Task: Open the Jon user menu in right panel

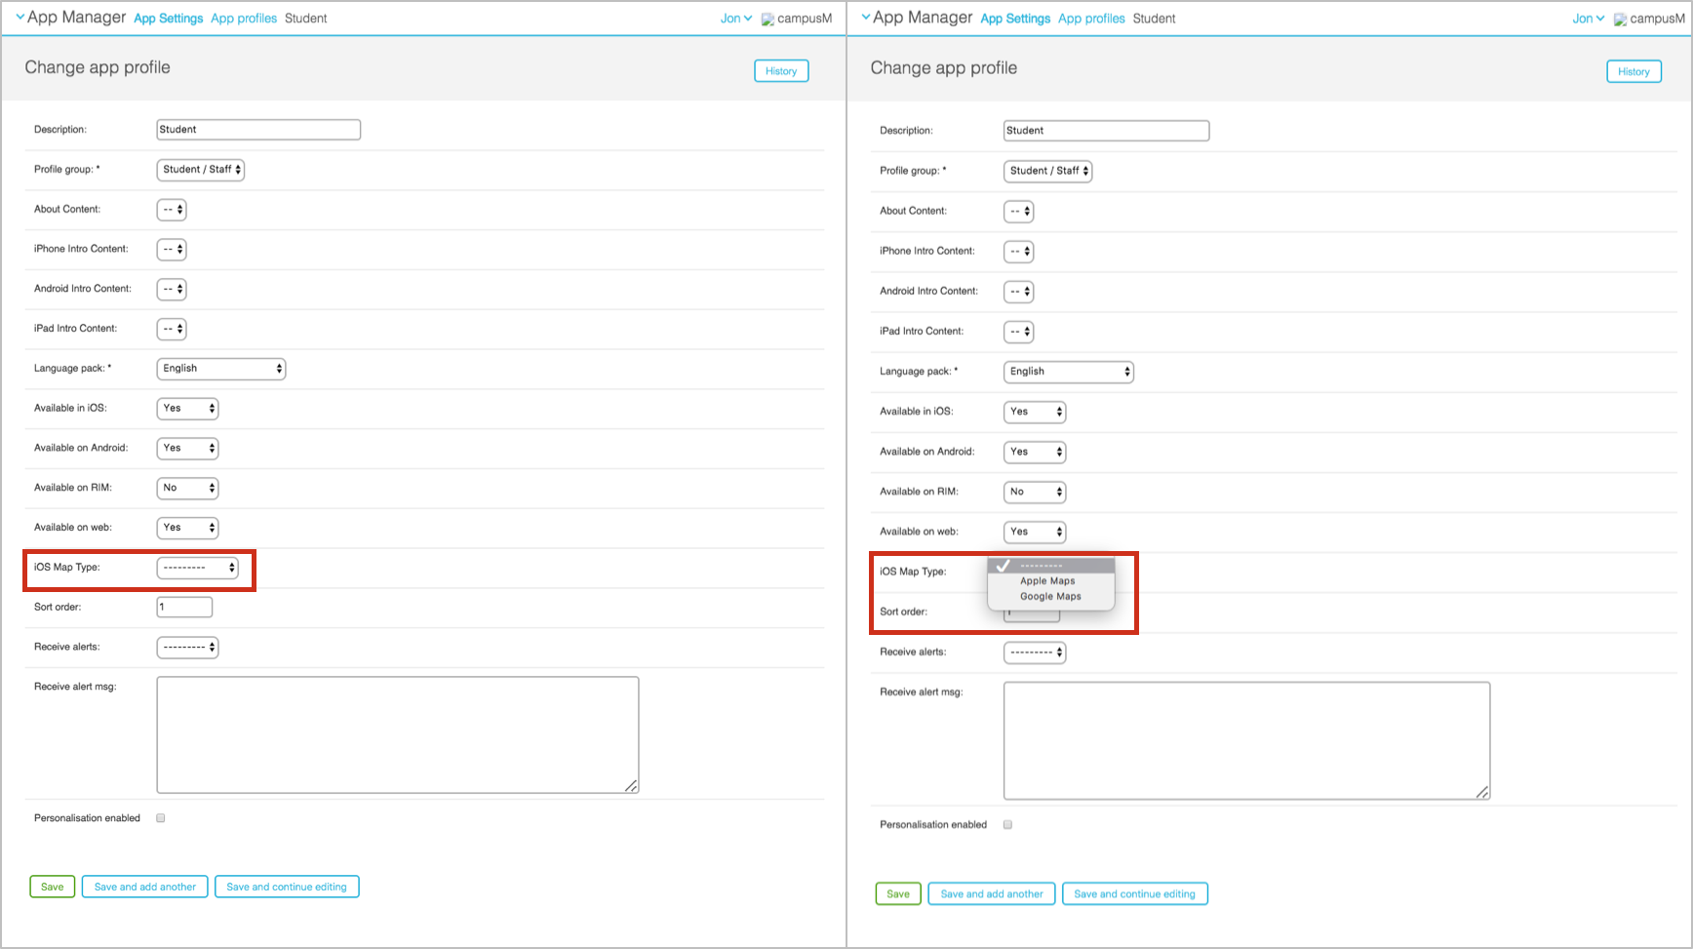Action: click(1589, 19)
